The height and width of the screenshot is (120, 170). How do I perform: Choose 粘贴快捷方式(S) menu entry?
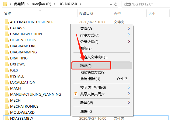[102, 72]
